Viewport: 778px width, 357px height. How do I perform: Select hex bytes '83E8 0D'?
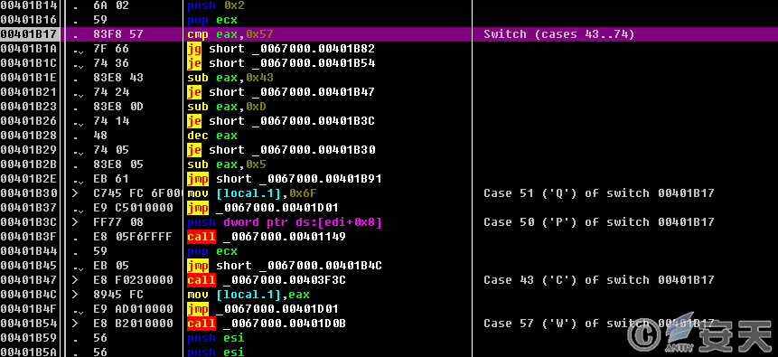click(x=118, y=107)
